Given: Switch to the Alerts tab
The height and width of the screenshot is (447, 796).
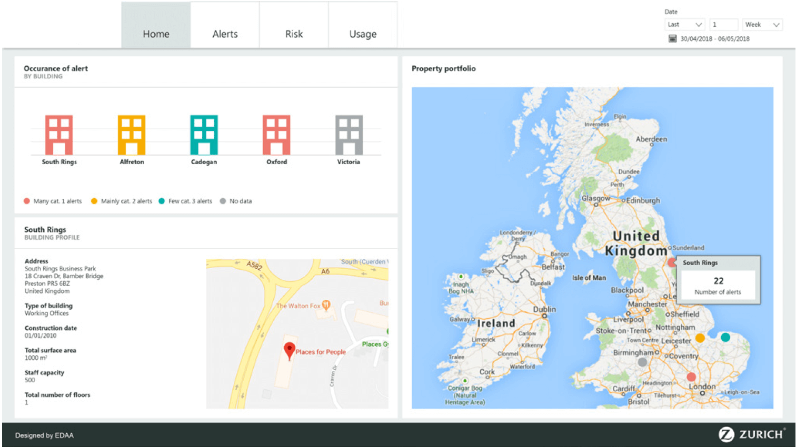Looking at the screenshot, I should tap(225, 34).
